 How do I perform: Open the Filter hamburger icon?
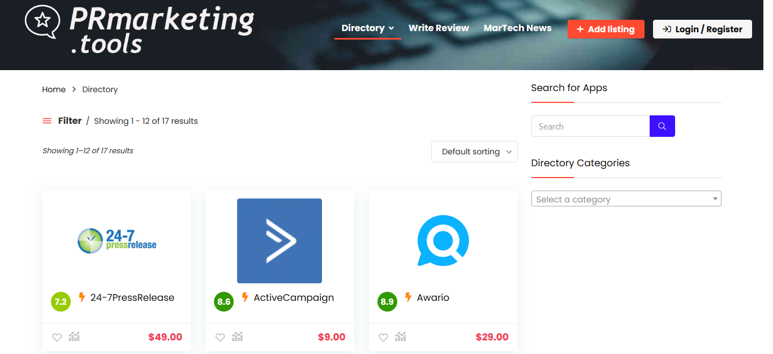point(47,120)
